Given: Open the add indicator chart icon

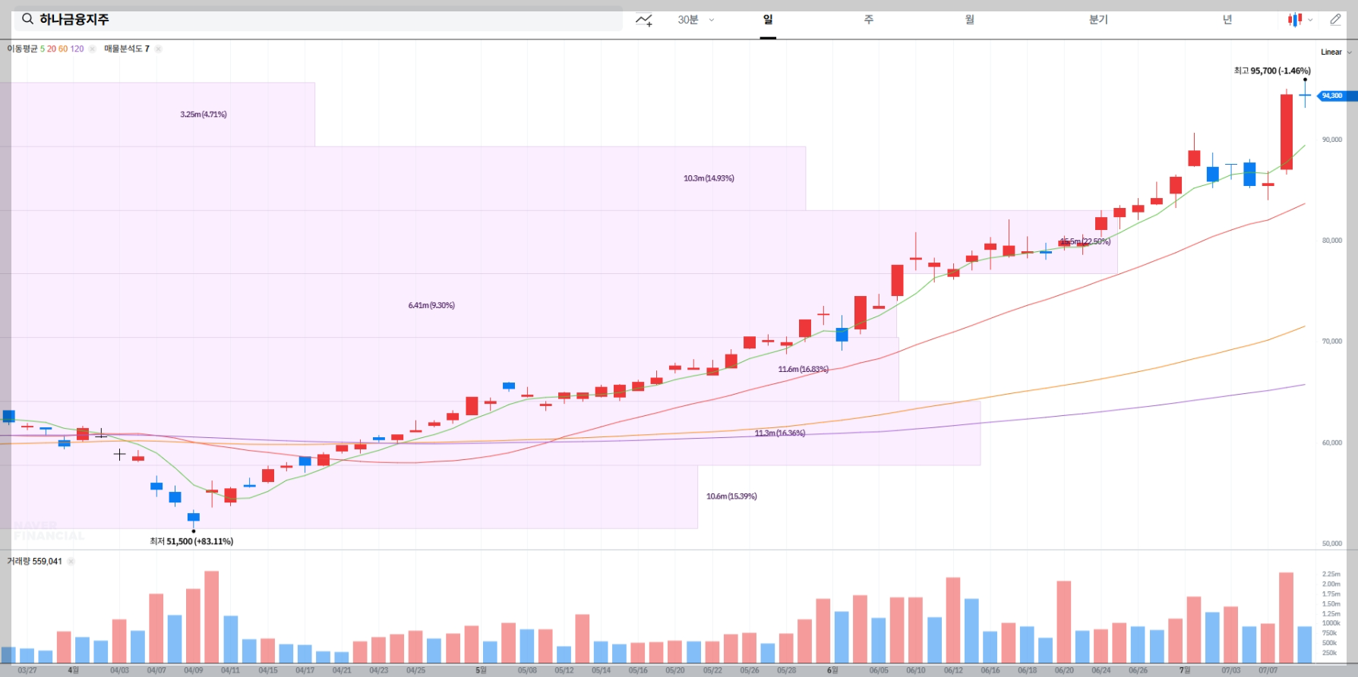Looking at the screenshot, I should (644, 20).
